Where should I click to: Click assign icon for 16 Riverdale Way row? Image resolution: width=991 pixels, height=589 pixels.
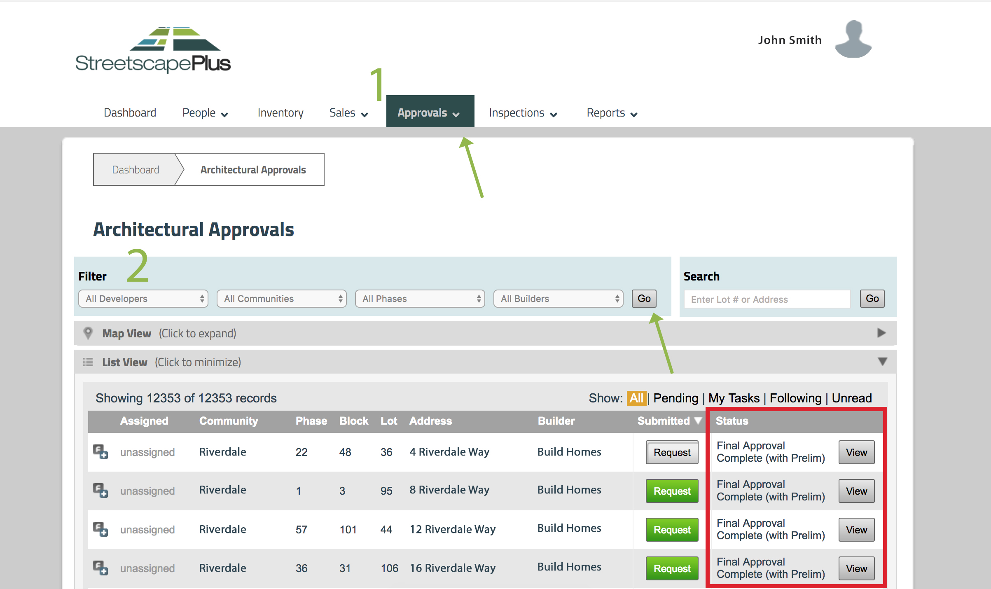(x=100, y=568)
